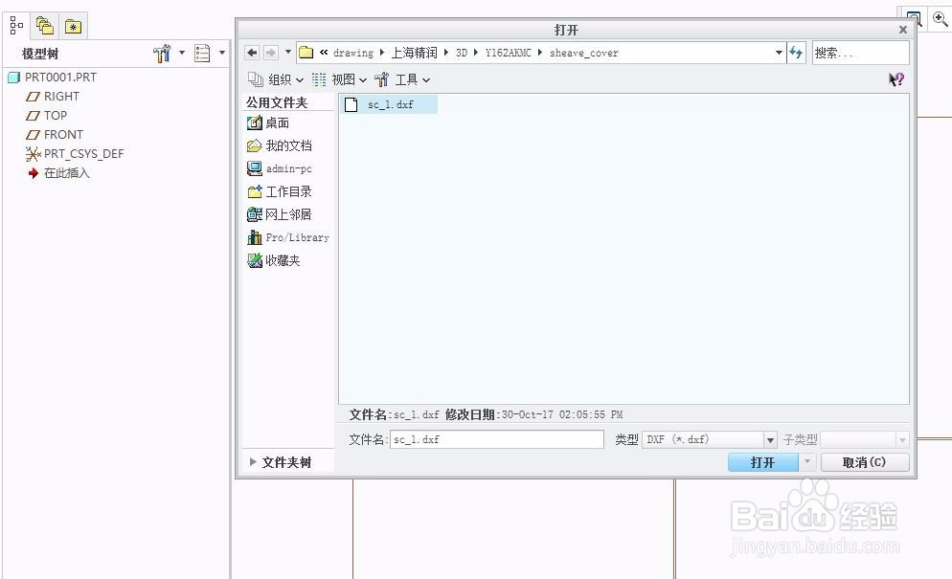Image resolution: width=952 pixels, height=579 pixels.
Task: Open the 组织 menu
Action: 278,79
